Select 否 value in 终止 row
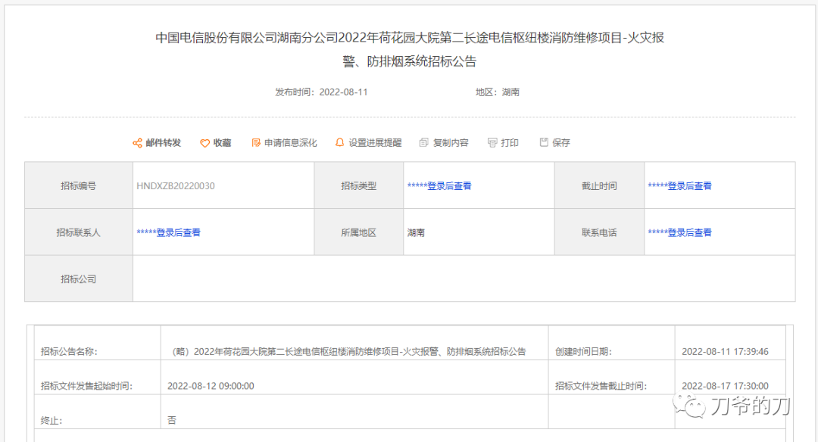Viewport: 818px width, 442px height. 172,420
